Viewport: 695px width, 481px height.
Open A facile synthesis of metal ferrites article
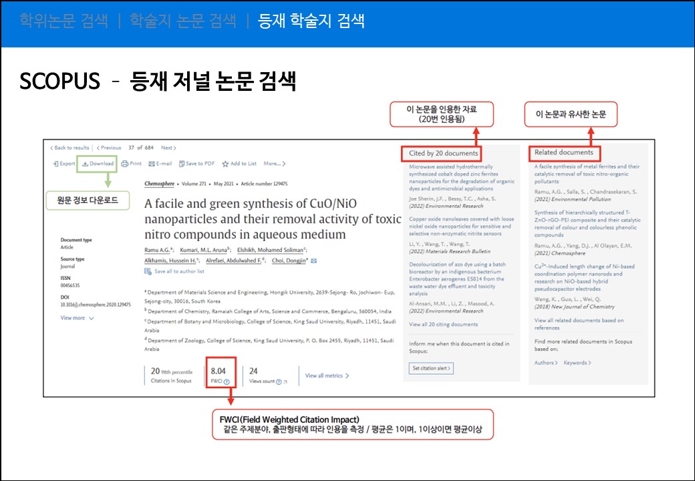pyautogui.click(x=587, y=174)
